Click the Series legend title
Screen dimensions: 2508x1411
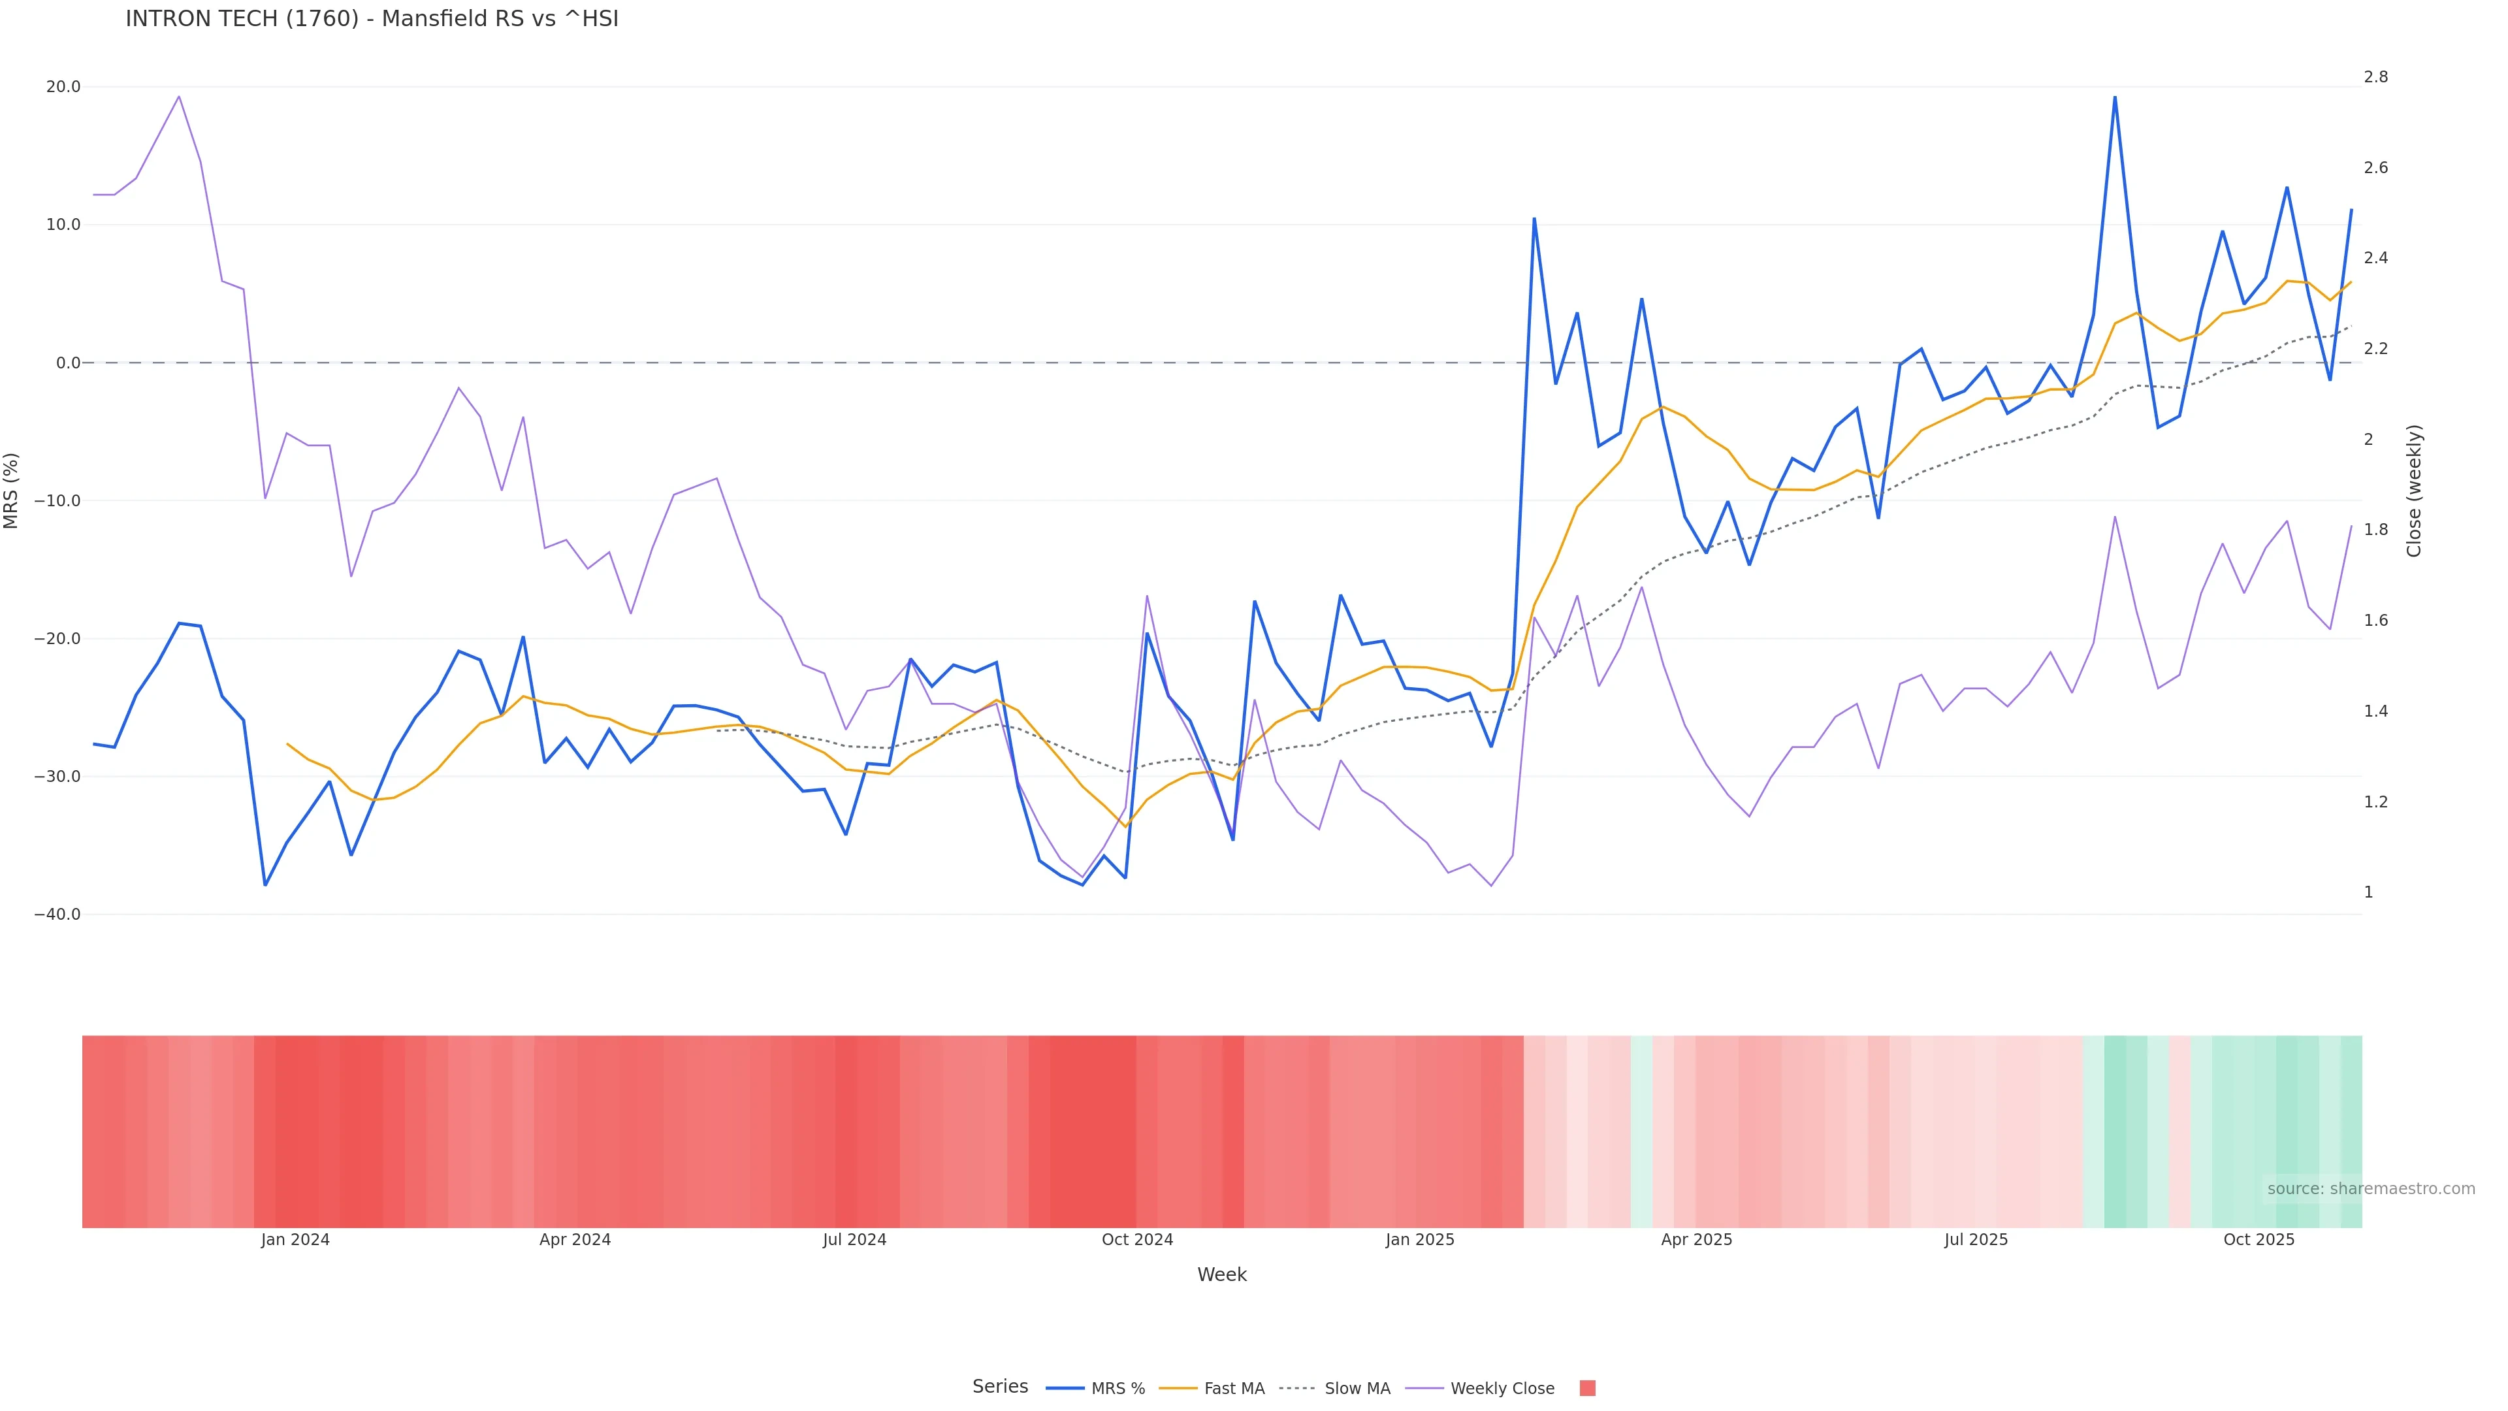click(x=1000, y=1387)
